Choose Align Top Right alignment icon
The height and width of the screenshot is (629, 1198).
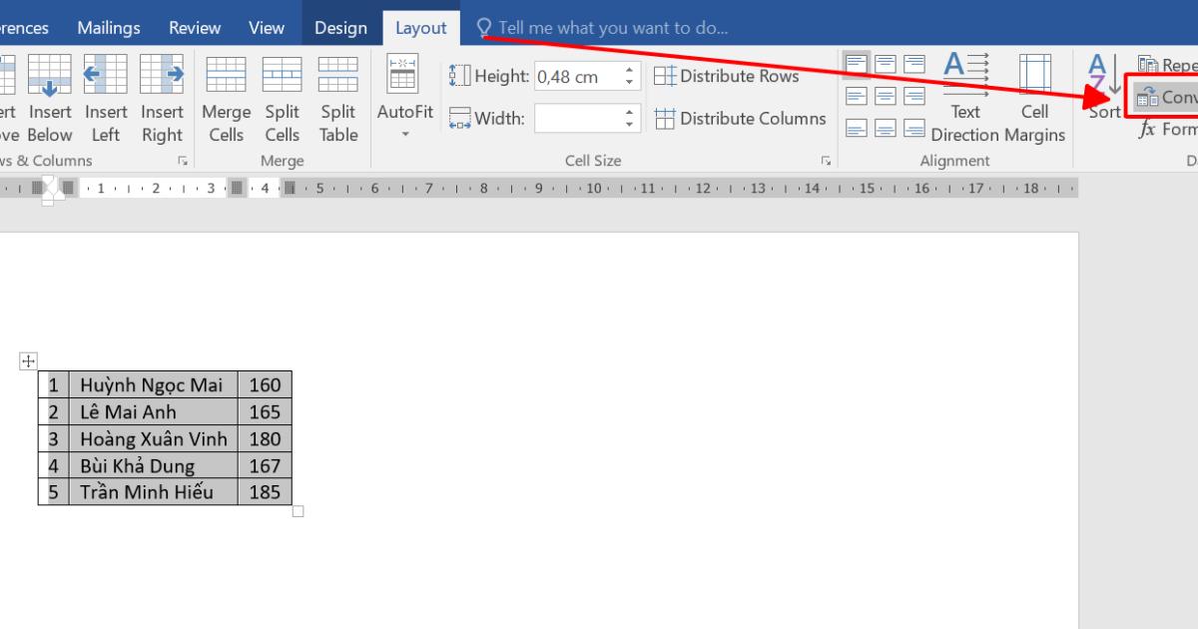[x=913, y=65]
